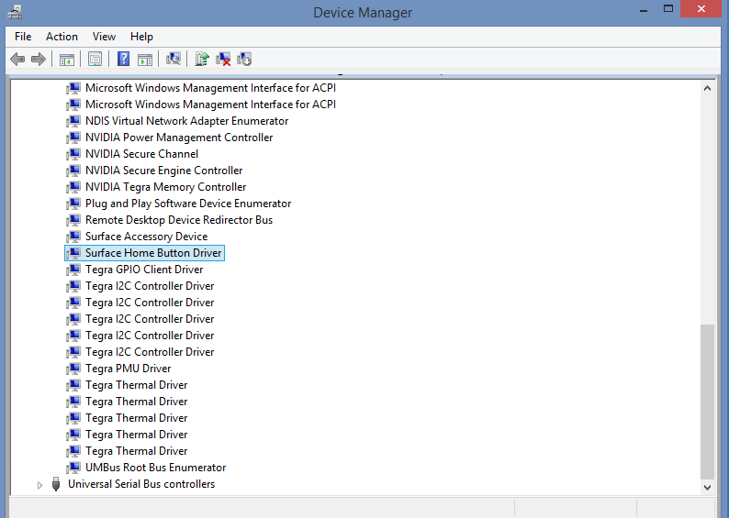The image size is (729, 518).
Task: Show console tree toolbar icon
Action: 66,59
